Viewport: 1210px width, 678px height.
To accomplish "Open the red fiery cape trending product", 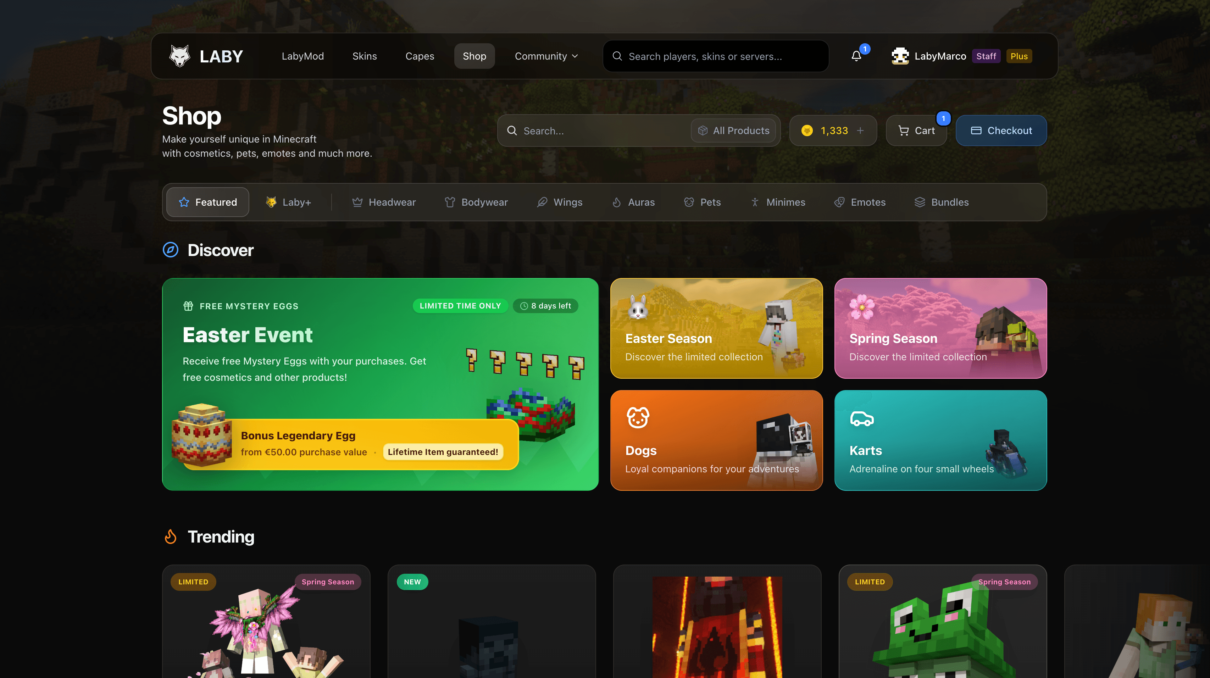I will (717, 621).
